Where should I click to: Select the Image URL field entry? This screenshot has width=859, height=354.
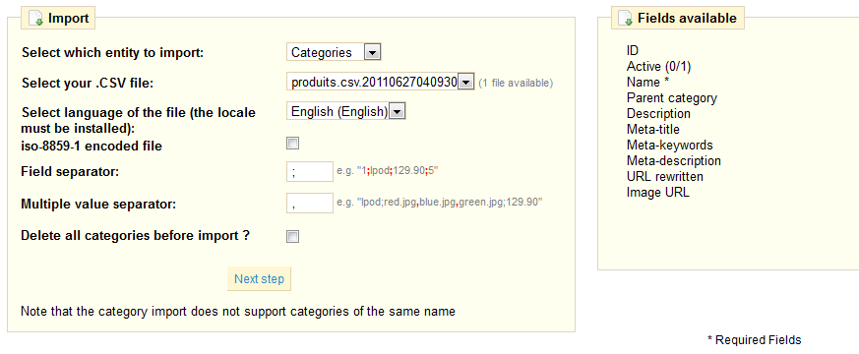tap(658, 193)
